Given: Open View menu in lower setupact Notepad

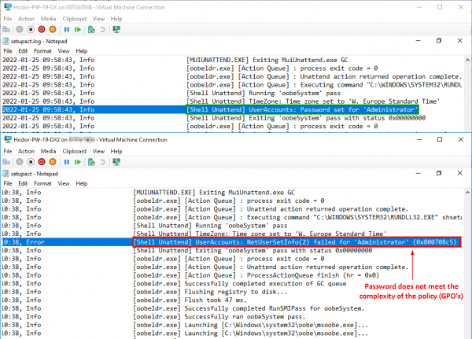Looking at the screenshot, I should 64,183.
